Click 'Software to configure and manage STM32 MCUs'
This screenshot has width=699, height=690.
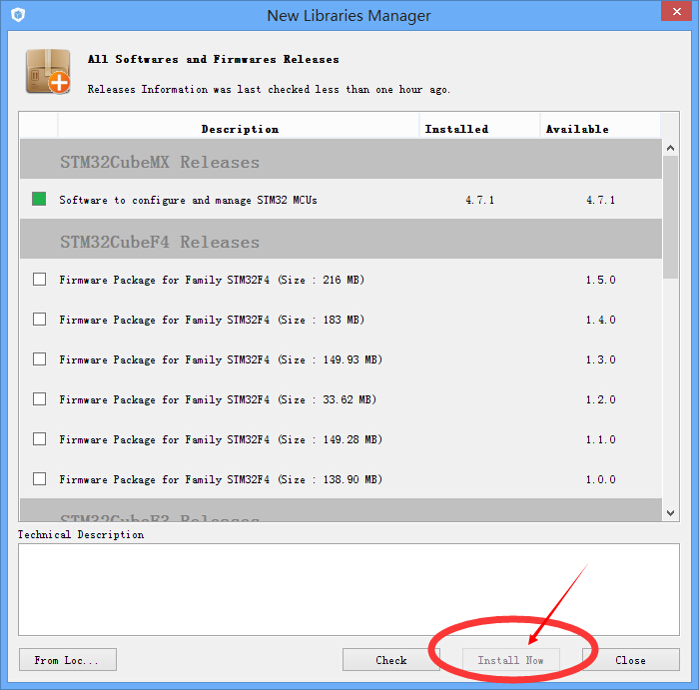[x=188, y=200]
